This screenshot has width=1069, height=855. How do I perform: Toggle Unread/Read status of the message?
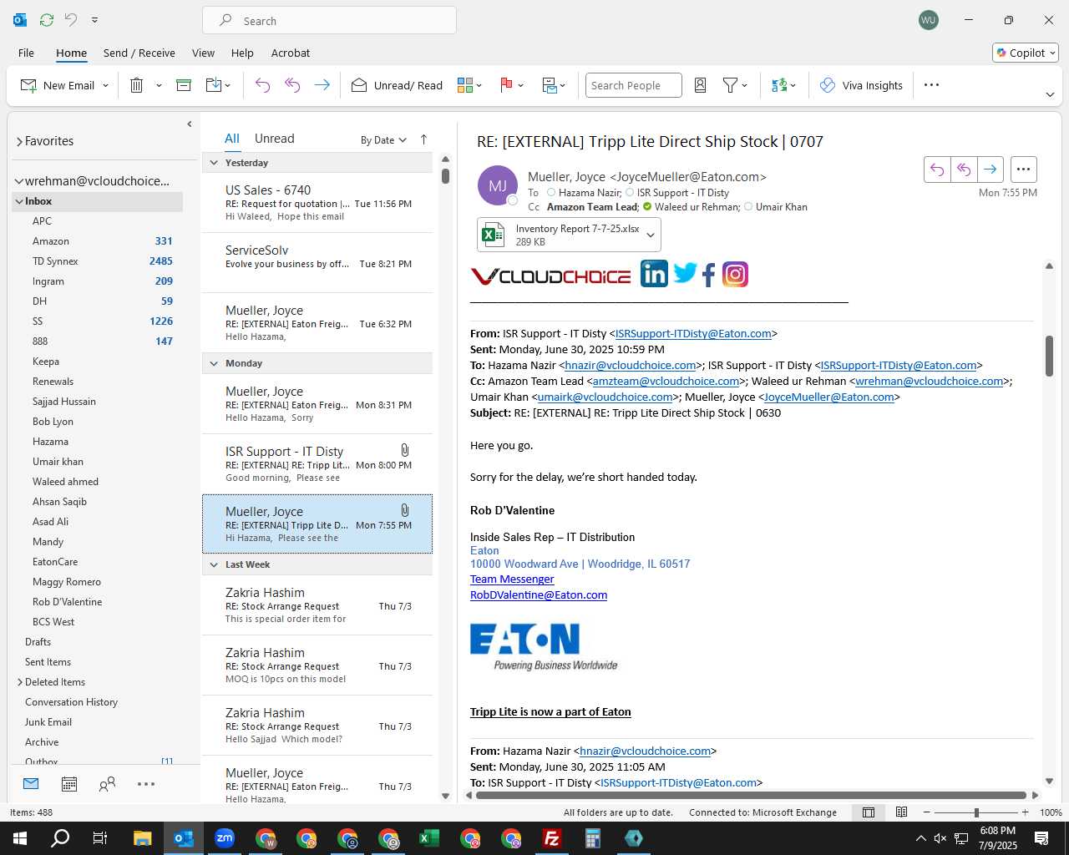(397, 85)
